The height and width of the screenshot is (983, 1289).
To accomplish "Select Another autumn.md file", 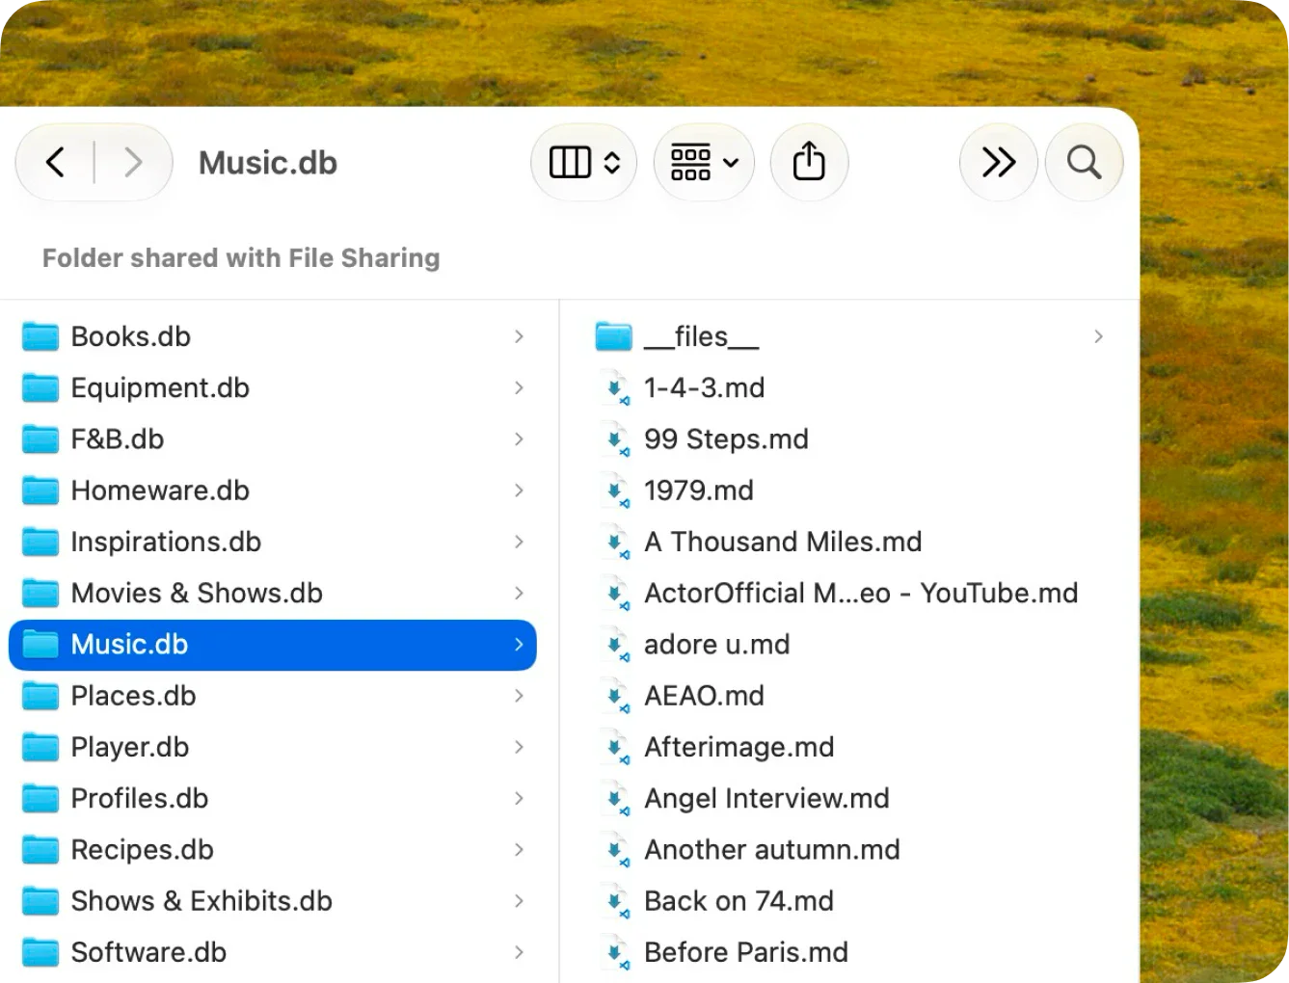I will (850, 850).
